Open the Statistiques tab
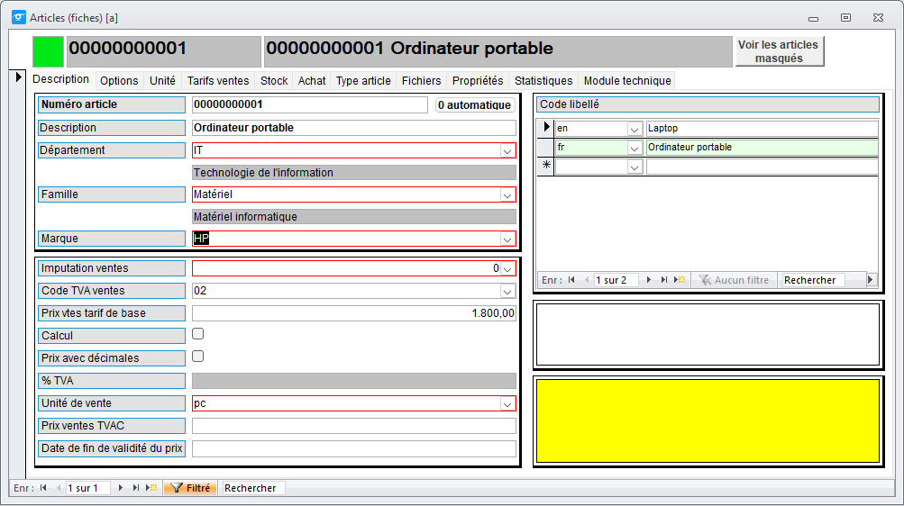Viewport: 904px width, 506px height. coord(543,81)
